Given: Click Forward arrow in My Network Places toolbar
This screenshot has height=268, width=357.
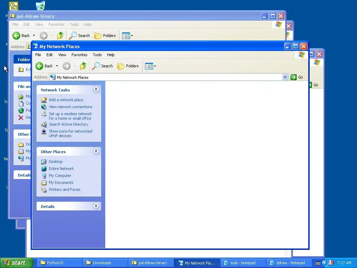Looking at the screenshot, I should pos(67,66).
